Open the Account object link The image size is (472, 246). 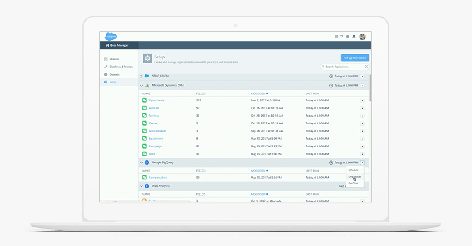pos(154,108)
